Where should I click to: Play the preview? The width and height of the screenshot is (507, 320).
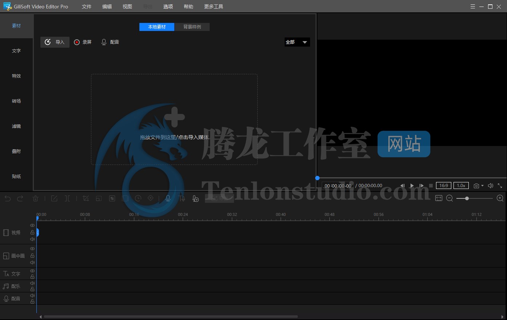tap(412, 186)
